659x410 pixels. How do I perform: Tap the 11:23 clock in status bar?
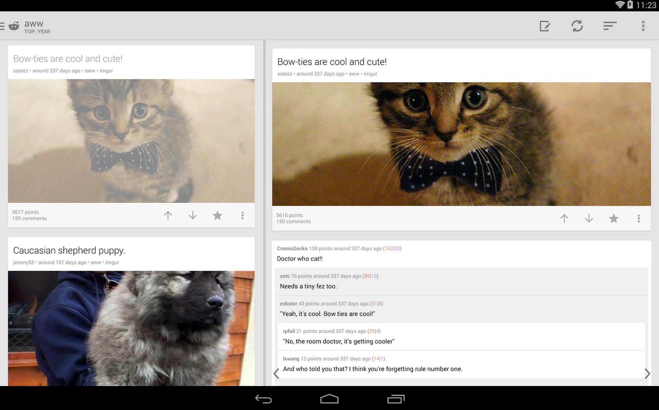(646, 5)
